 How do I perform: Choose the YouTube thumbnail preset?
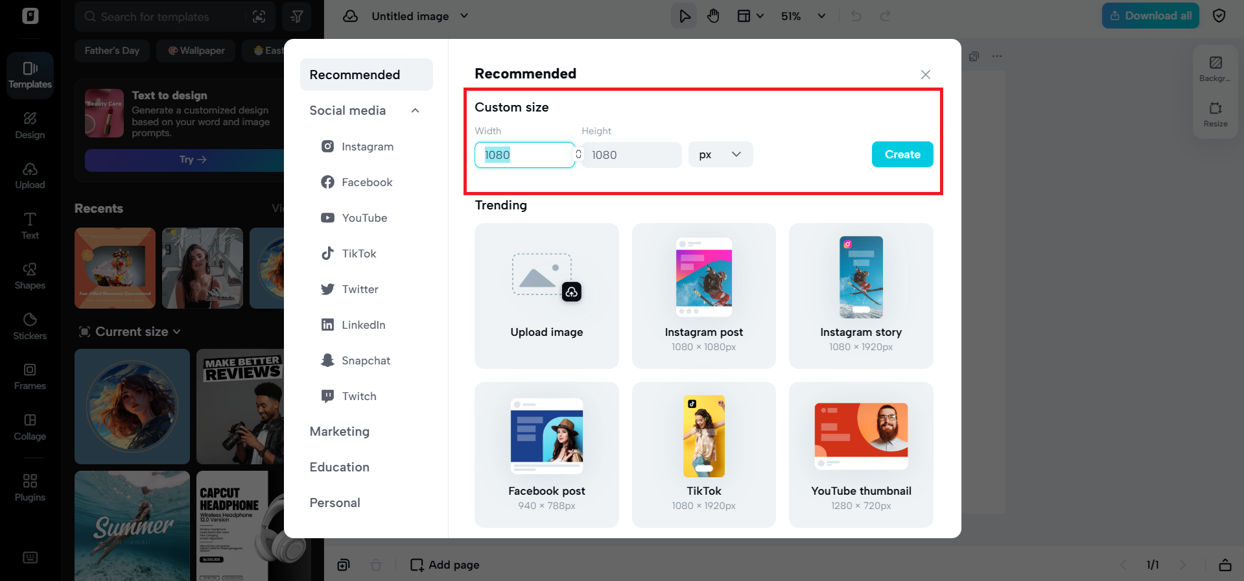[x=861, y=455]
